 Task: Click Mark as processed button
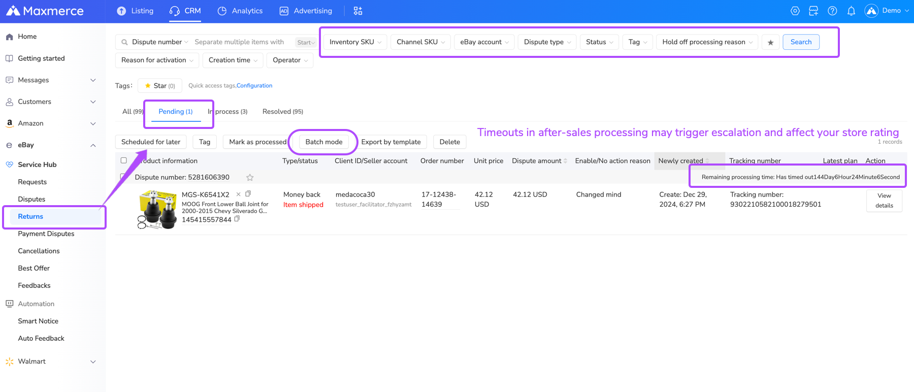click(257, 142)
